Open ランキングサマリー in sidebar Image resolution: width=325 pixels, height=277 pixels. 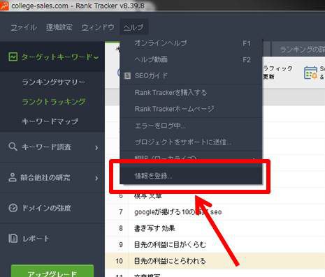(54, 82)
